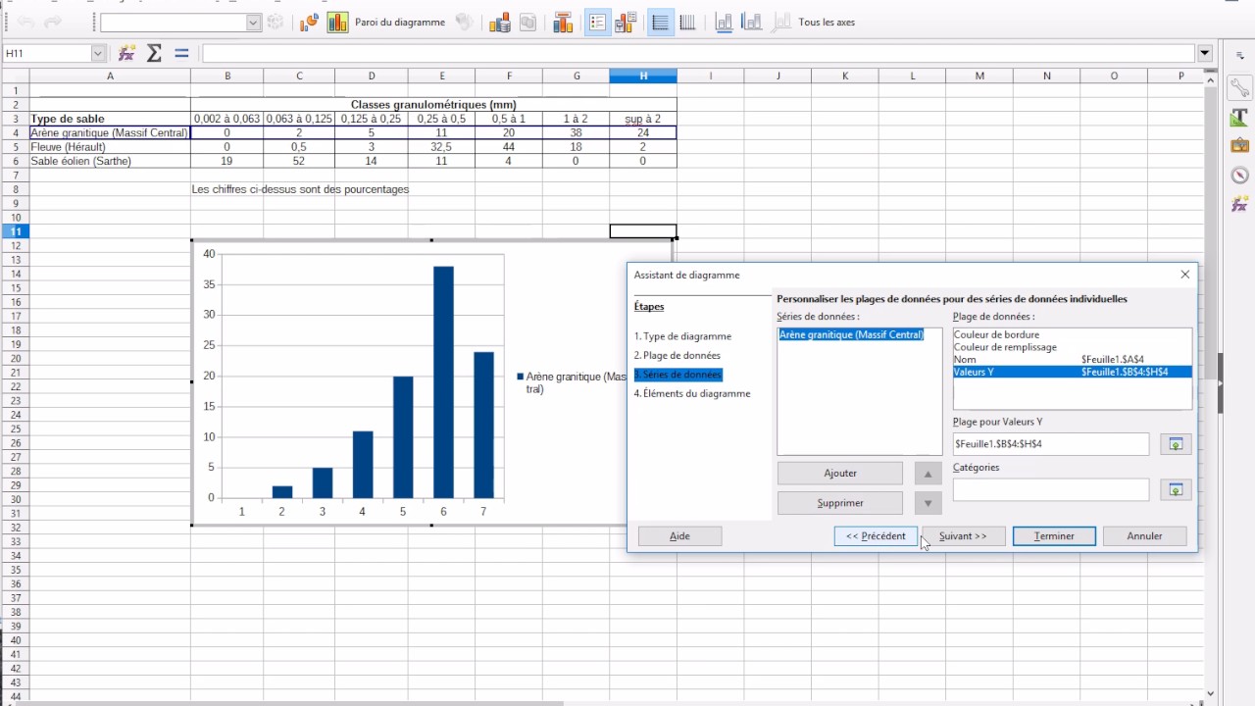Click the Annuler button

pos(1144,536)
